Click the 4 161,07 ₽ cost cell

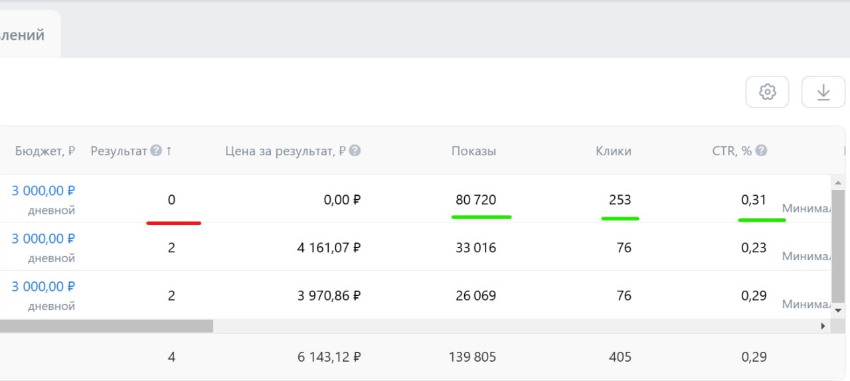329,248
